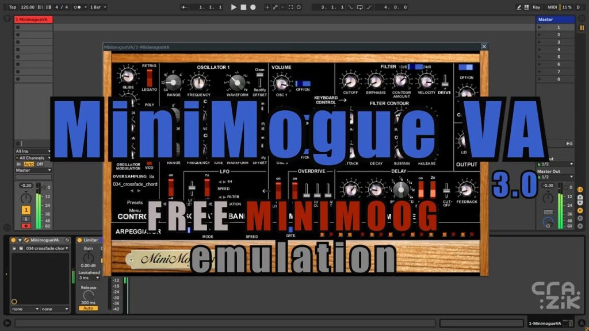Toggle the Limiter device activator
Viewport: 589px width, 331px height.
click(x=79, y=240)
